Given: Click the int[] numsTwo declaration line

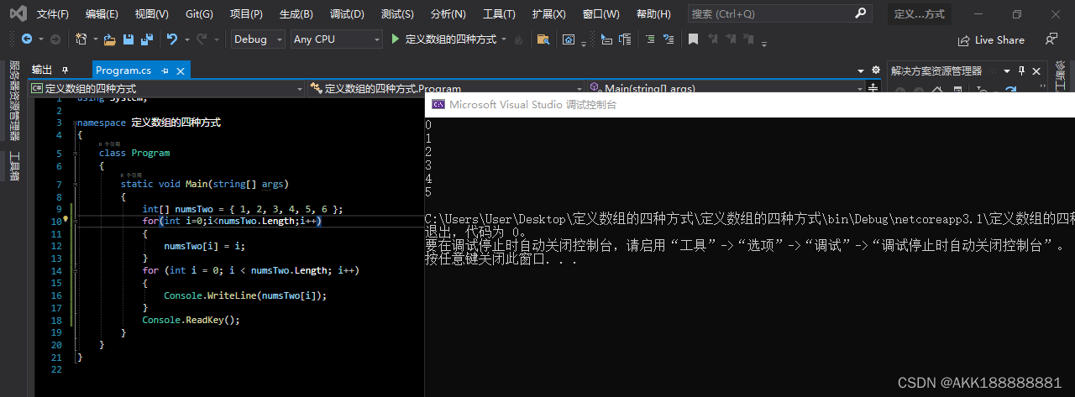Looking at the screenshot, I should [243, 209].
